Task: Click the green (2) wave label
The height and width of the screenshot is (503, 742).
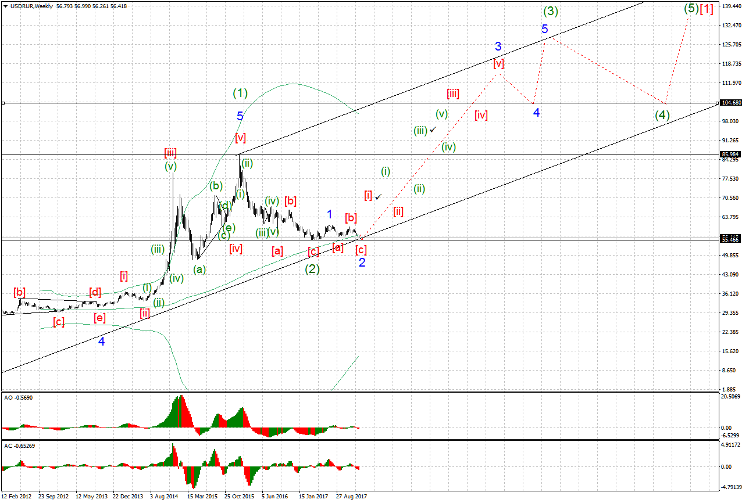Action: 313,269
